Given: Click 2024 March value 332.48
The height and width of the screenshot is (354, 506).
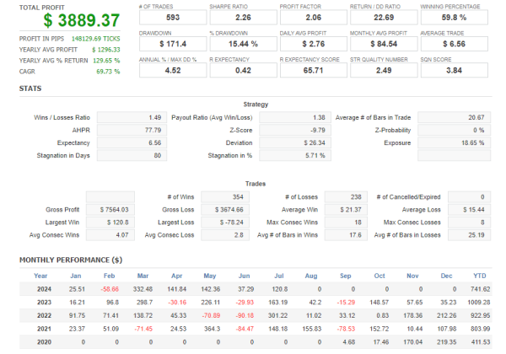Looking at the screenshot, I should (143, 289).
